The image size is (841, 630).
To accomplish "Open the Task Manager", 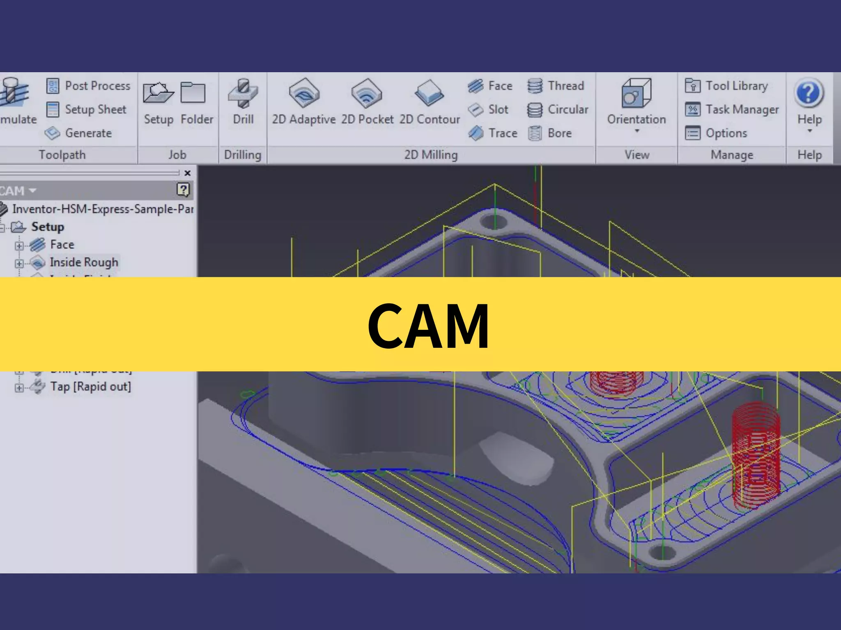I will [x=732, y=110].
